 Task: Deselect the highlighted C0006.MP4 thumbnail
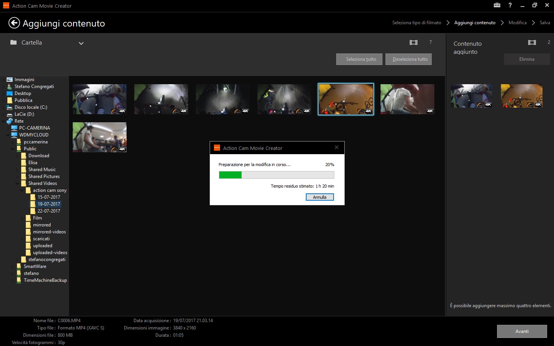tap(345, 99)
